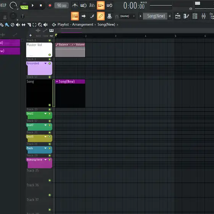Image resolution: width=214 pixels, height=214 pixels.
Task: Toggle the wait-for-input-before-recording icon
Action: (83, 5)
